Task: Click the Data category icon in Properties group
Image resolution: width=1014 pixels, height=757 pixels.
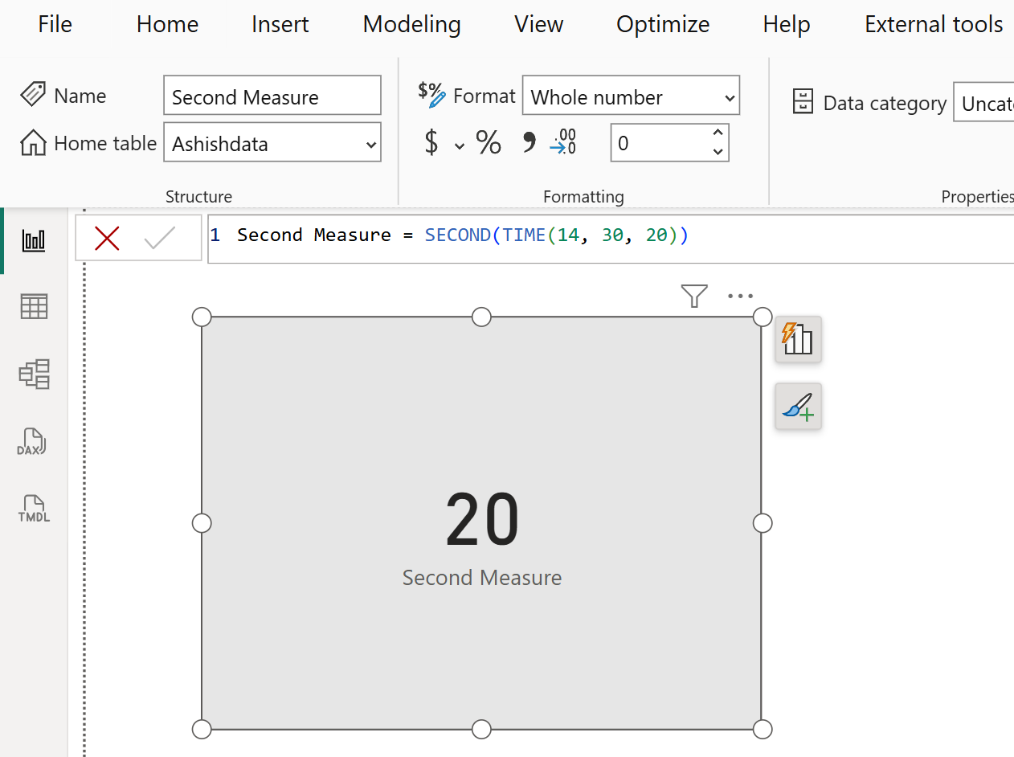Action: [x=803, y=102]
